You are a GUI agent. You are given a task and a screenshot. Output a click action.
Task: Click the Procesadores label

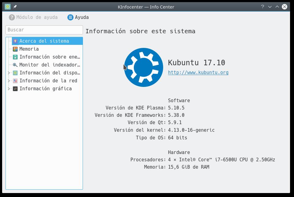click(148, 160)
